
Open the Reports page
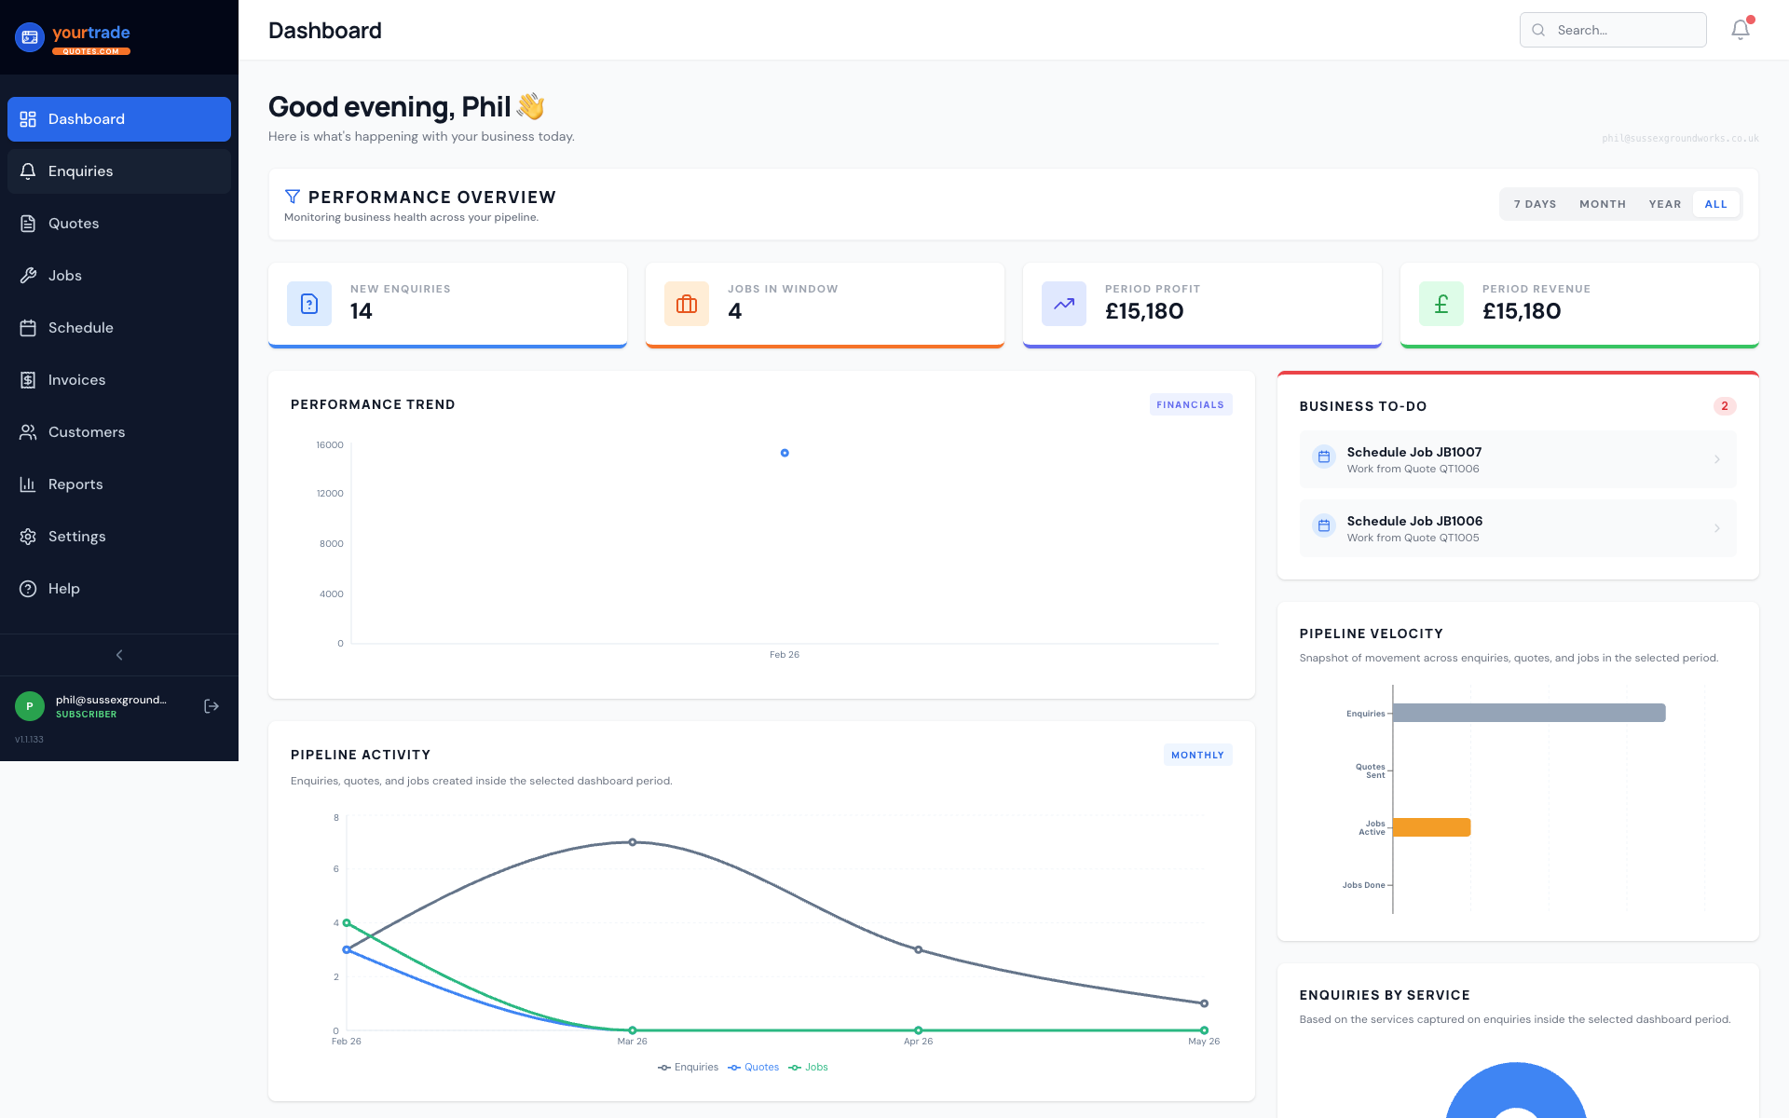tap(119, 484)
